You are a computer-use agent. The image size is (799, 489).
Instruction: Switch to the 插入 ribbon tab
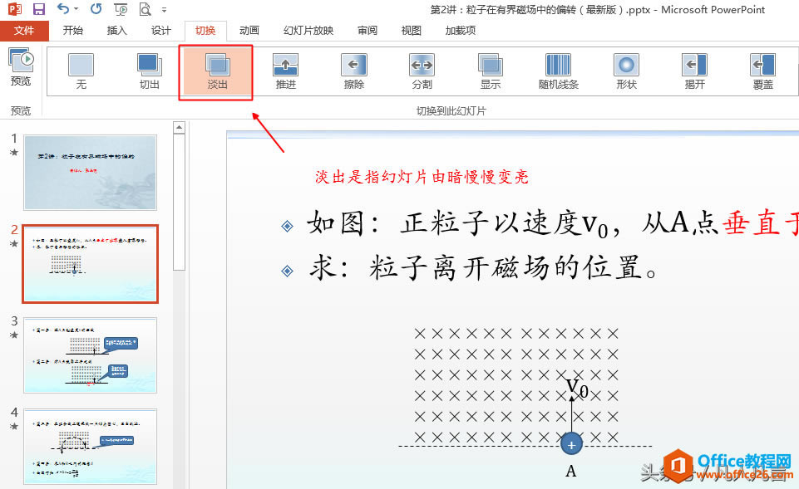[x=116, y=31]
